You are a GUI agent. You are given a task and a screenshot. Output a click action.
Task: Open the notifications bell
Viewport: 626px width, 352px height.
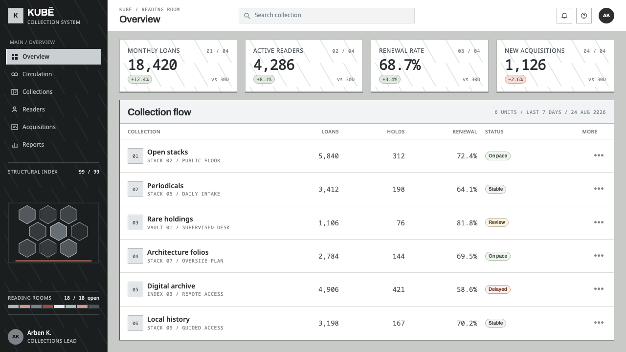[x=564, y=16]
